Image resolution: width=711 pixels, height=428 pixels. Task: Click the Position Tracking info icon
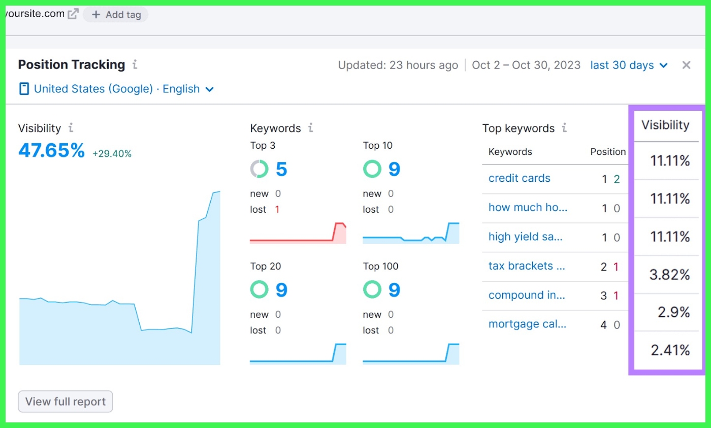click(135, 64)
